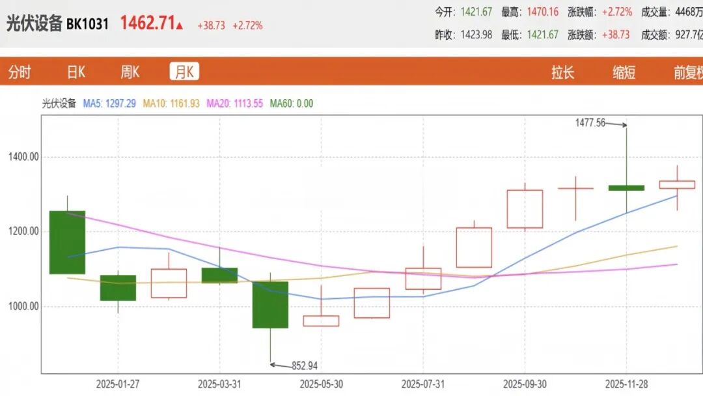This screenshot has height=396, width=703.
Task: Open the 日K daily chart tab
Action: coord(76,72)
